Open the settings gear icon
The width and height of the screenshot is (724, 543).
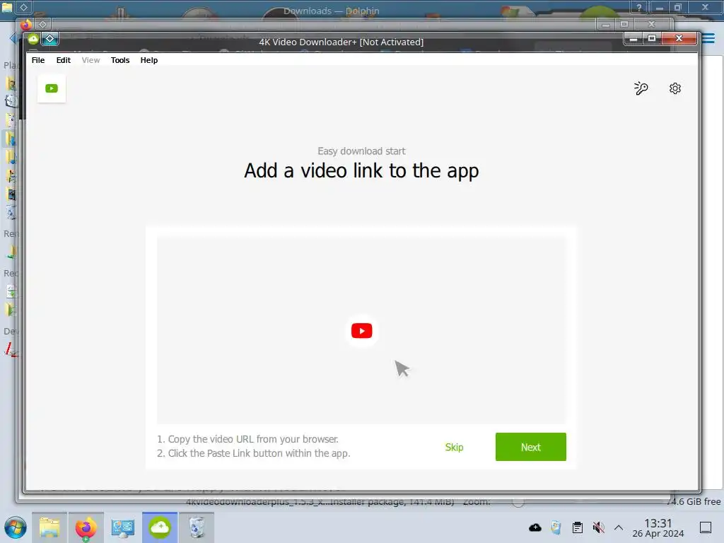point(675,88)
